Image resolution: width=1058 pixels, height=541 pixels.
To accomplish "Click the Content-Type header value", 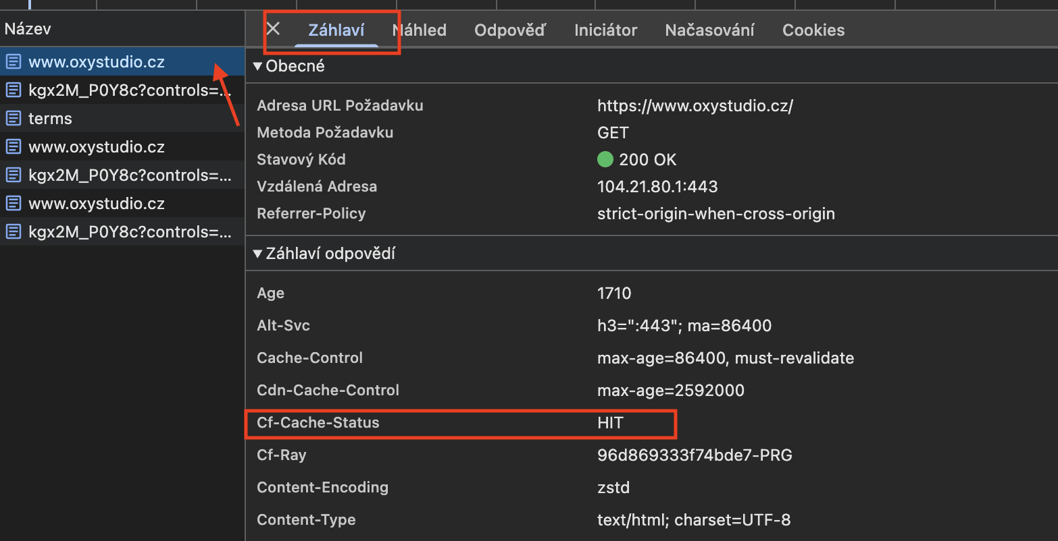I will [694, 520].
